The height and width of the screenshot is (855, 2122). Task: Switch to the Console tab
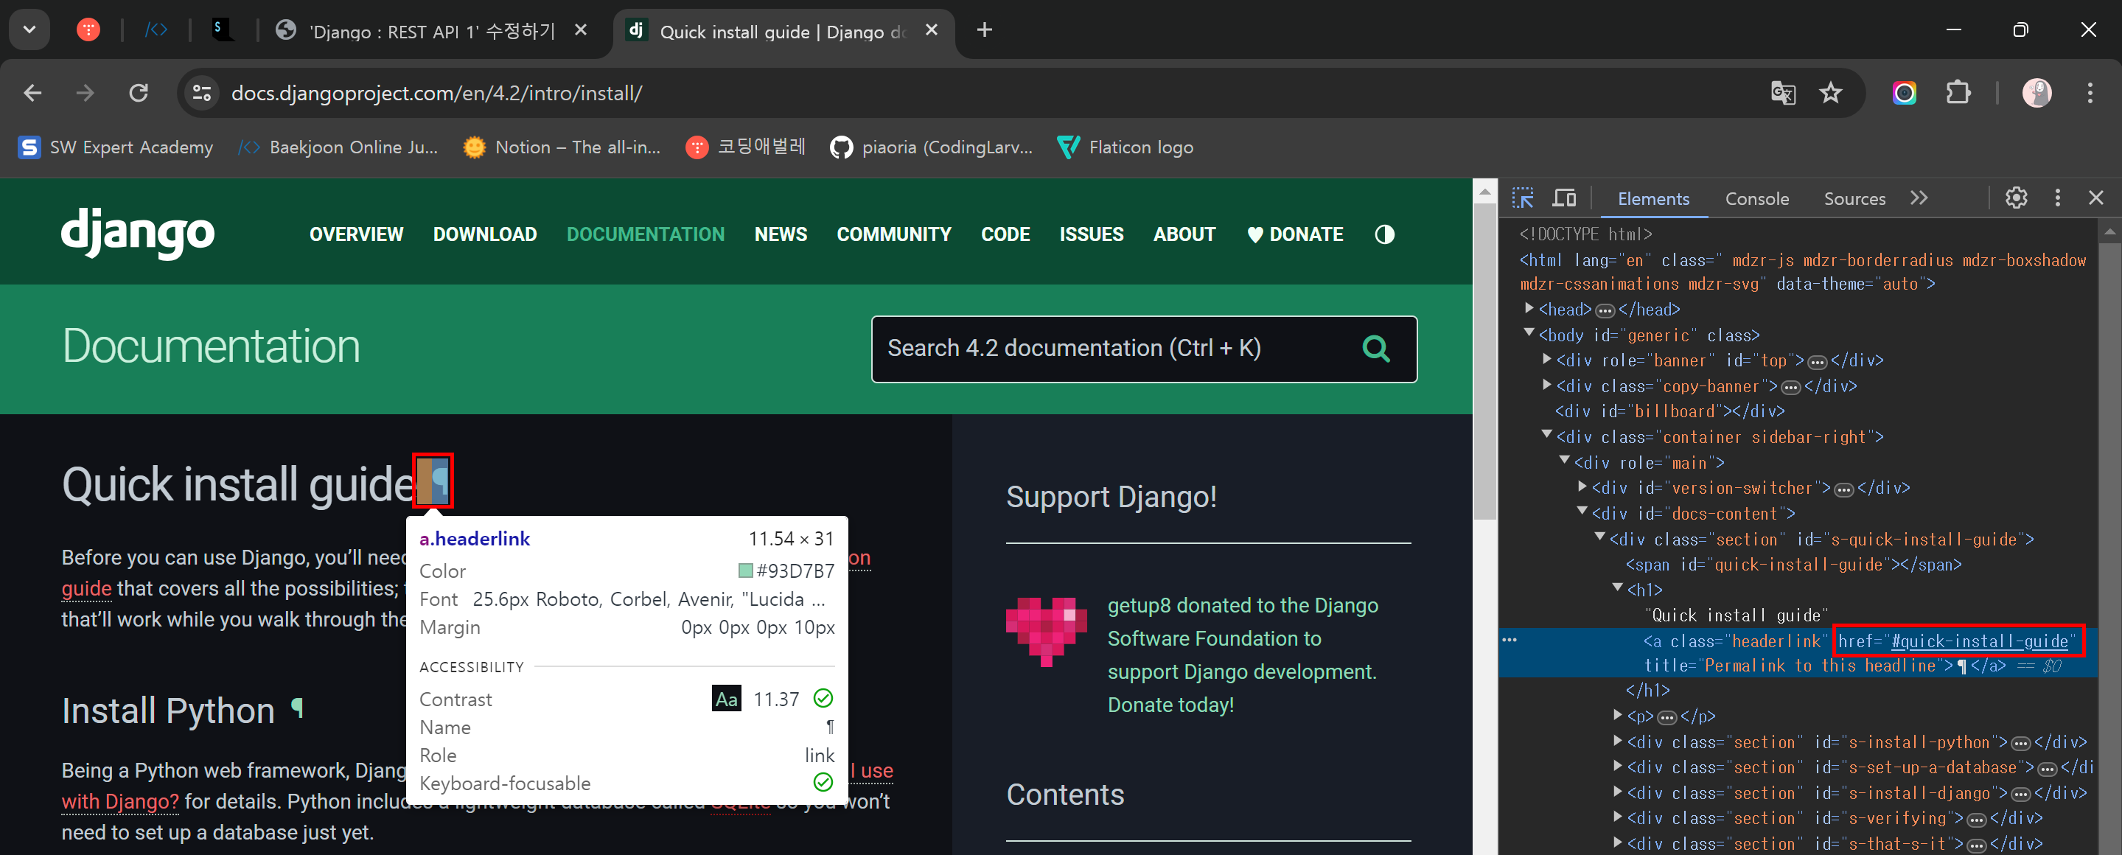1756,198
